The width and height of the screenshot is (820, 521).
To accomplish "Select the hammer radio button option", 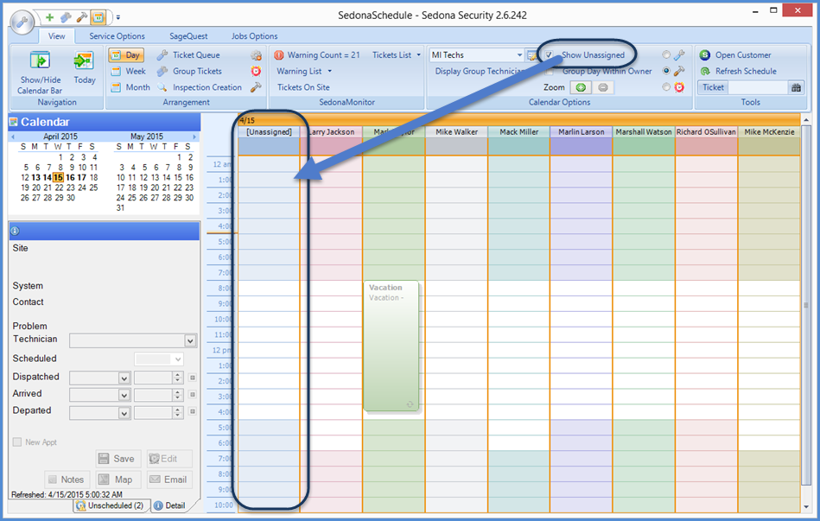I will coord(666,71).
